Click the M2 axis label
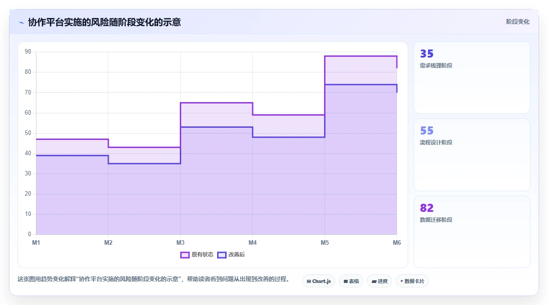 coord(108,242)
